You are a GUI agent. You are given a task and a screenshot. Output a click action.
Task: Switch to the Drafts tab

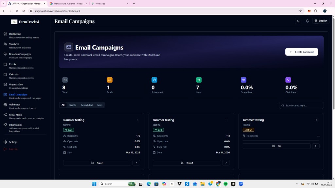[73, 105]
